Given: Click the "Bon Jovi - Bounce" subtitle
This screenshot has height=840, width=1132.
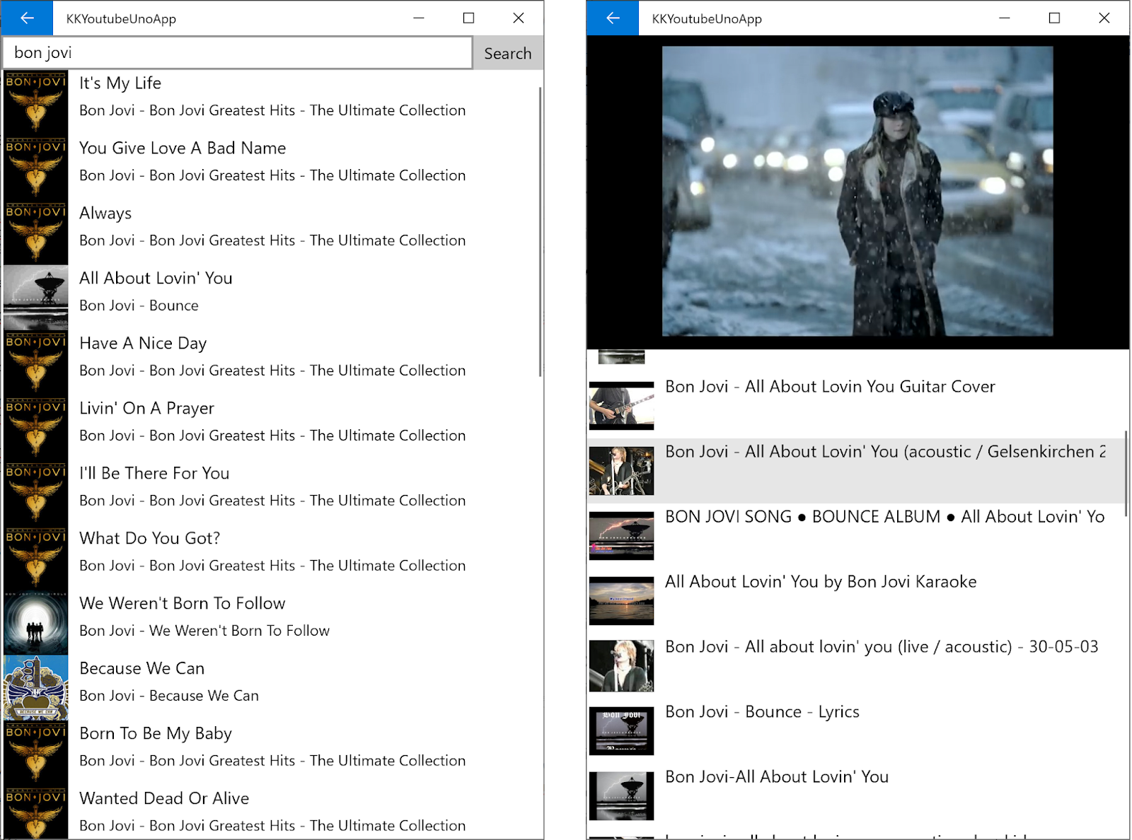Looking at the screenshot, I should (x=139, y=305).
